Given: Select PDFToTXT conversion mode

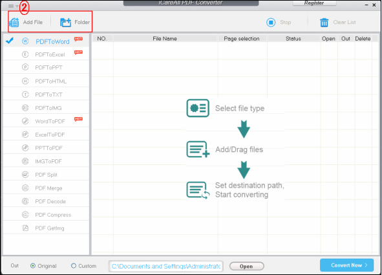Looking at the screenshot, I should coord(47,94).
